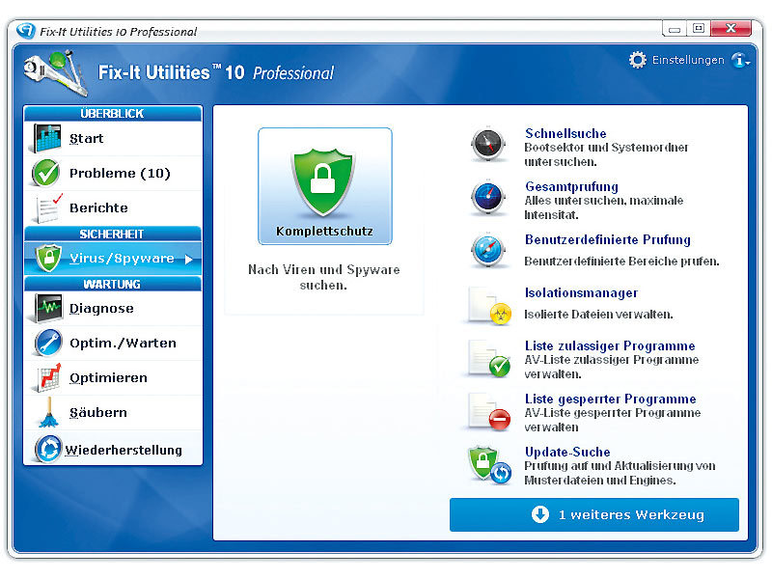Click the Gesamtprufung gauge icon
The height and width of the screenshot is (579, 772).
click(x=488, y=199)
